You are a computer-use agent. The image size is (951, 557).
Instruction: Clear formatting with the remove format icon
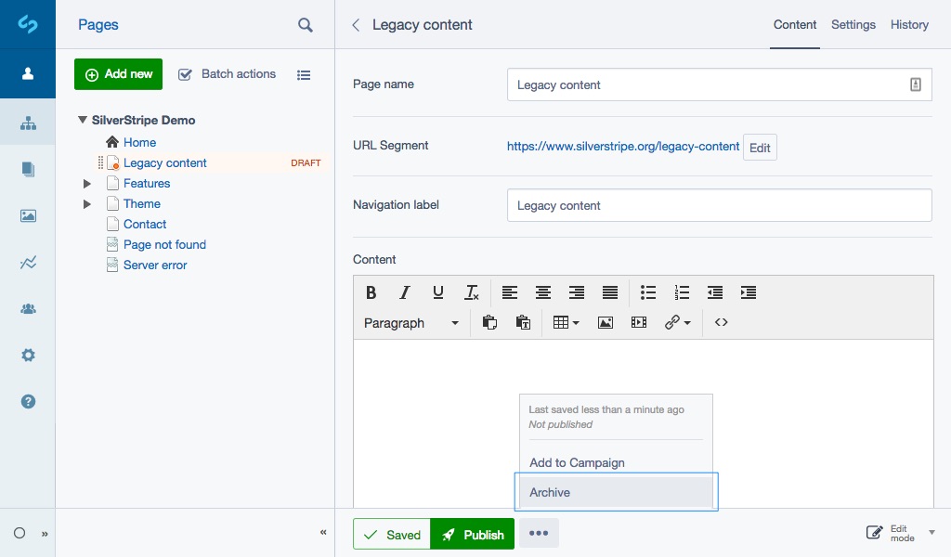click(471, 292)
